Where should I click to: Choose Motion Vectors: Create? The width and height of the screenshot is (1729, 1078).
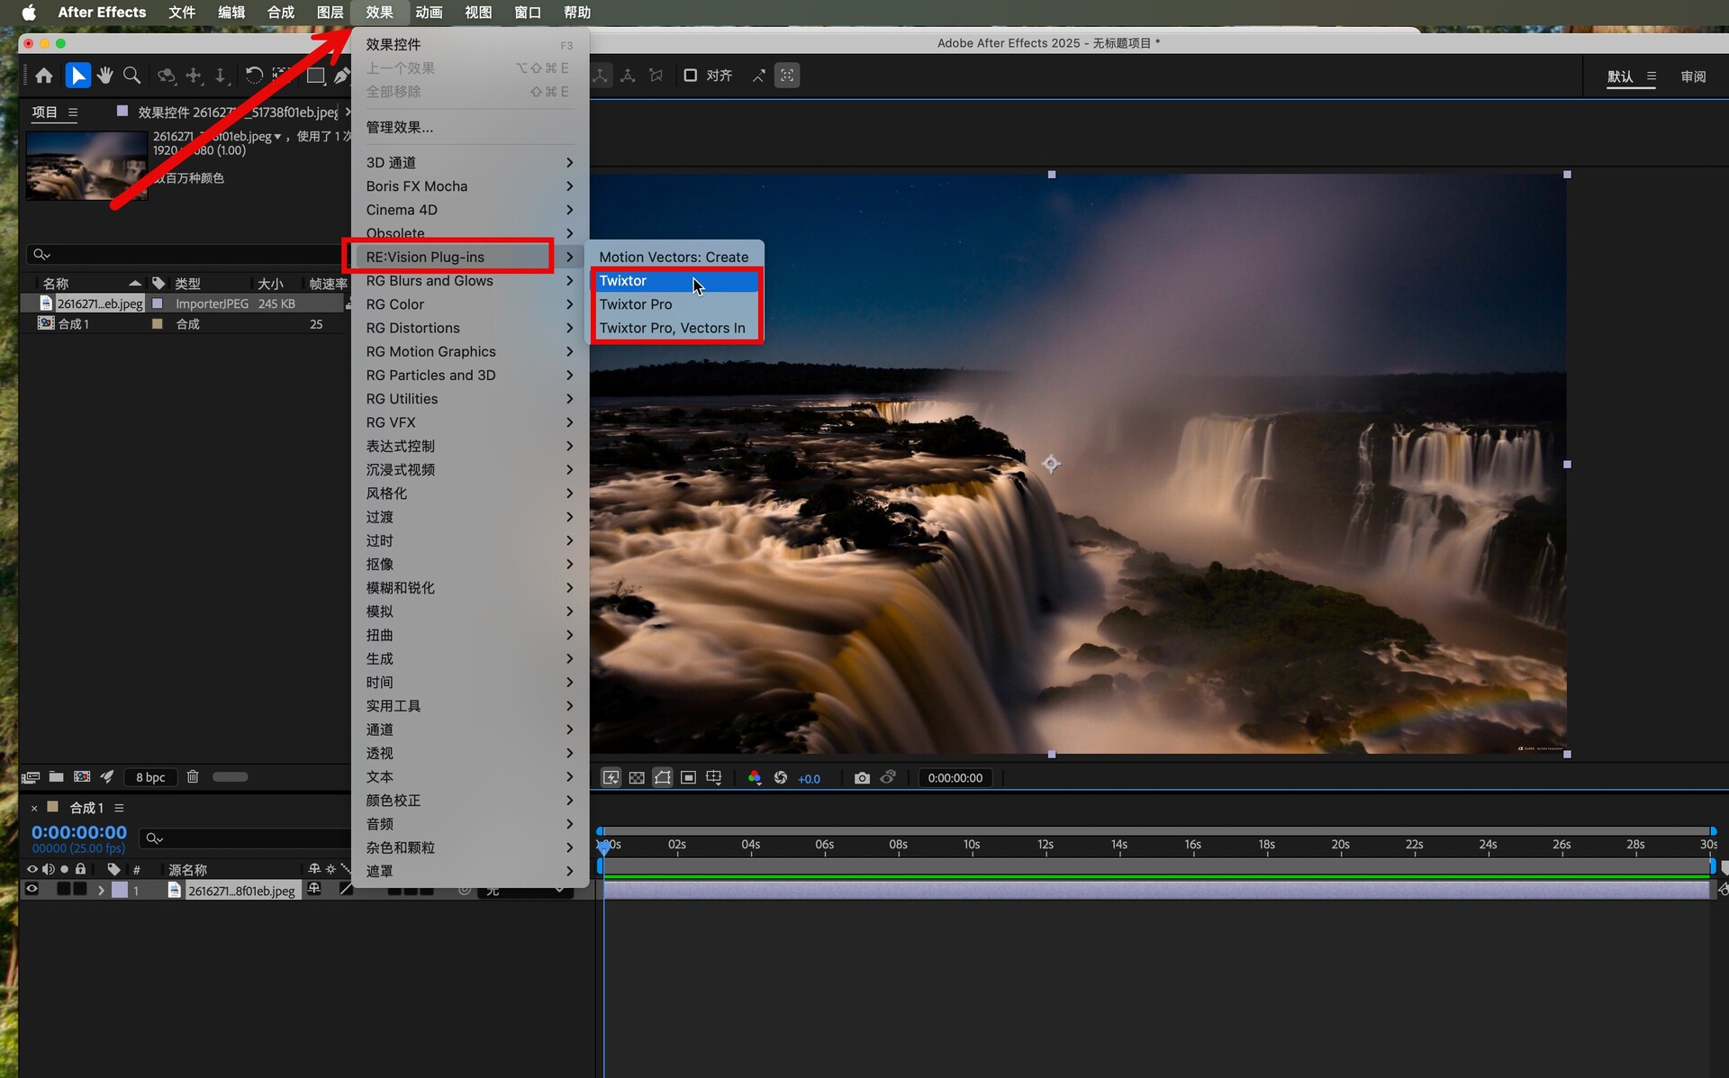tap(674, 257)
